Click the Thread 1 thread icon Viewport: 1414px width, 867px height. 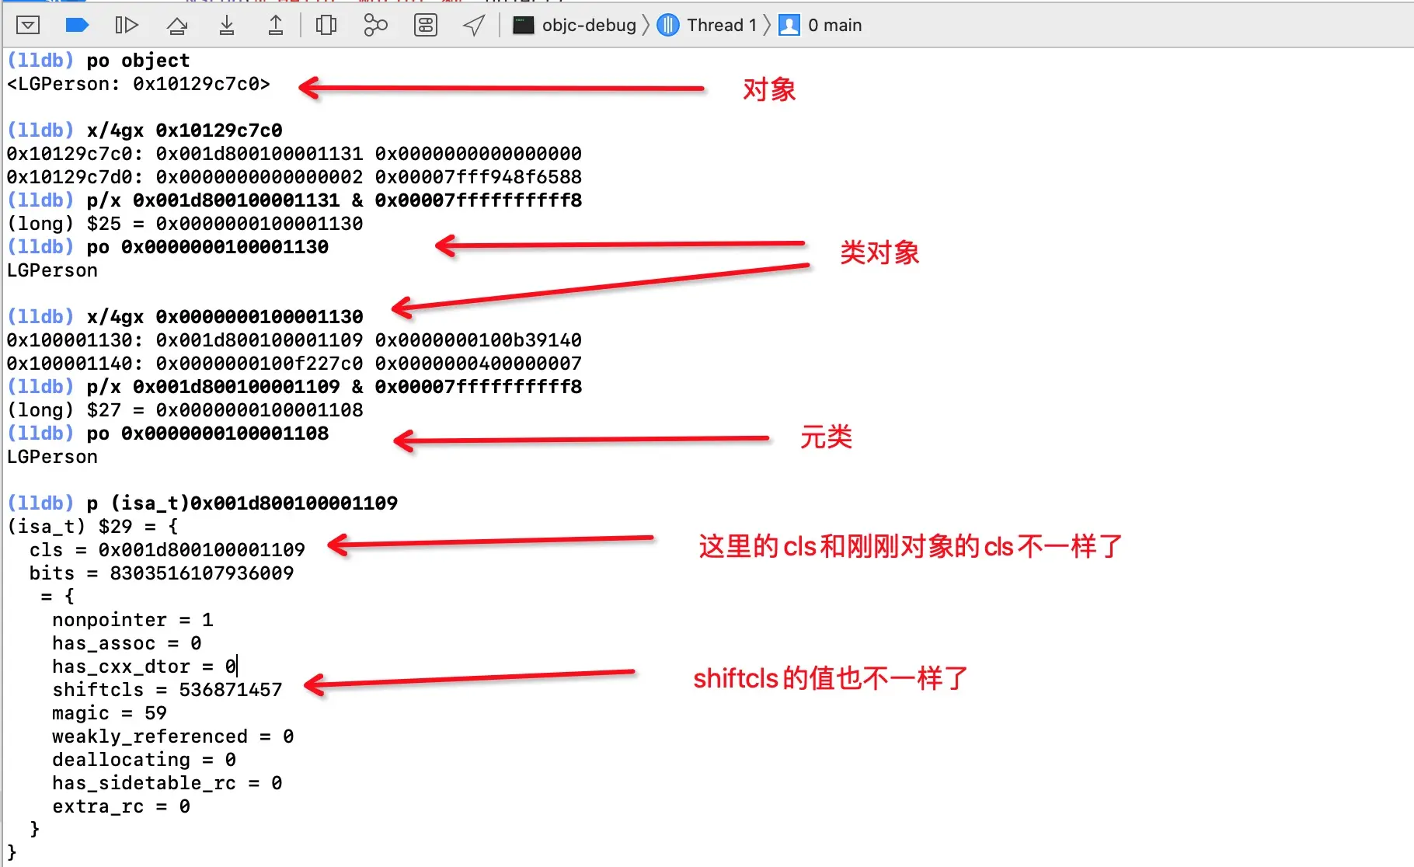pos(668,26)
